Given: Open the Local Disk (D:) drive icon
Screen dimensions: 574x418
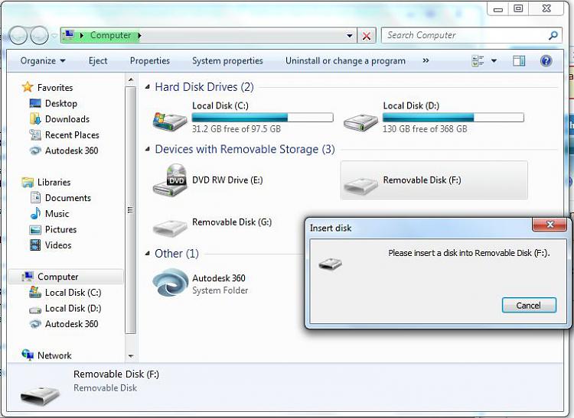Looking at the screenshot, I should pyautogui.click(x=360, y=122).
